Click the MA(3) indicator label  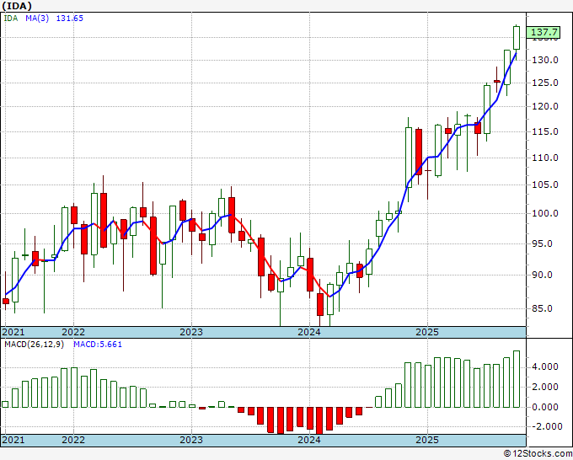point(37,19)
